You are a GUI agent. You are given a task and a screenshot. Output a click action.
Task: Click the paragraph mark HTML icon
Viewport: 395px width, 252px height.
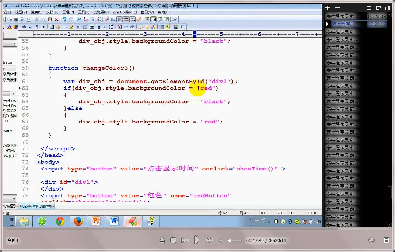(37, 26)
